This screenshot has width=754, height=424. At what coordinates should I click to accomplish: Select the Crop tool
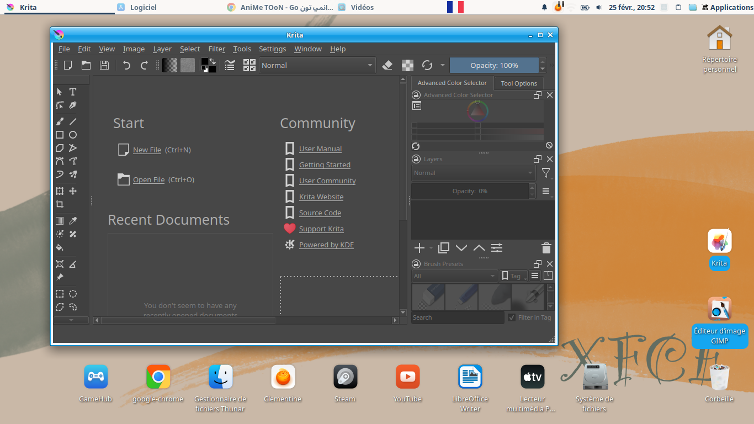pos(60,204)
